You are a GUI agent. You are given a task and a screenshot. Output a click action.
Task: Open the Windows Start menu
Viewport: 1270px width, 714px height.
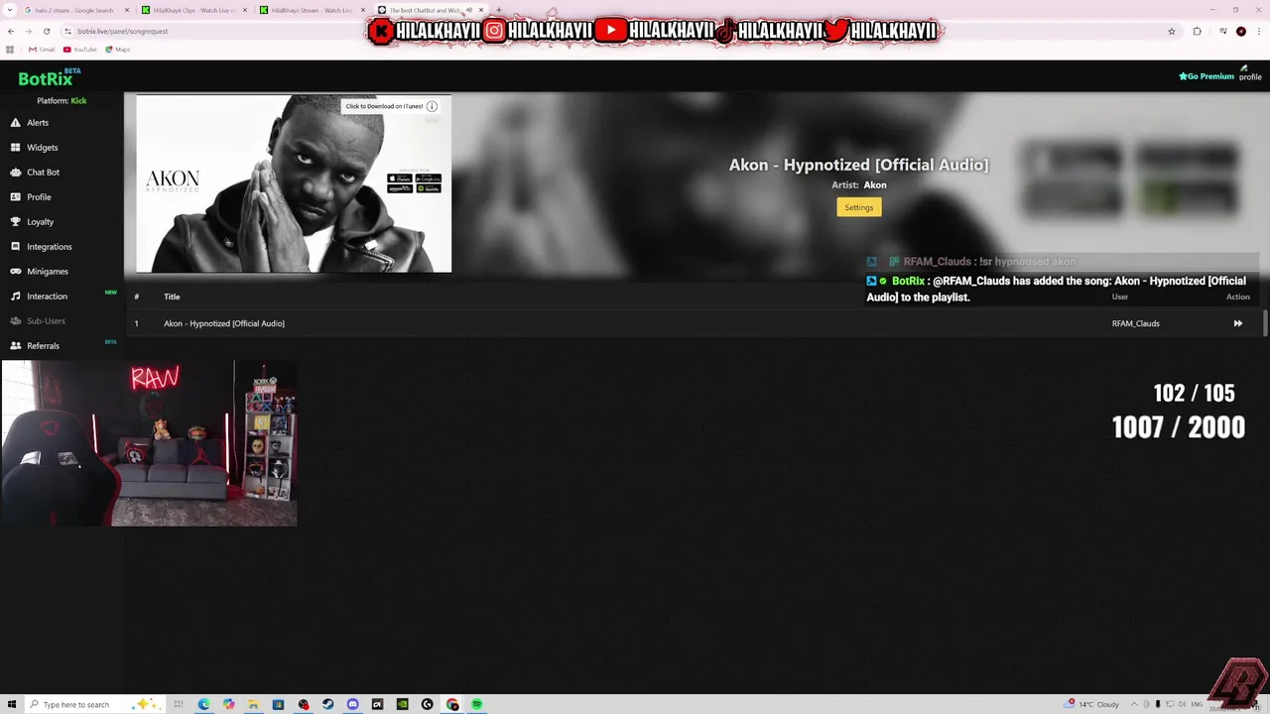(12, 704)
